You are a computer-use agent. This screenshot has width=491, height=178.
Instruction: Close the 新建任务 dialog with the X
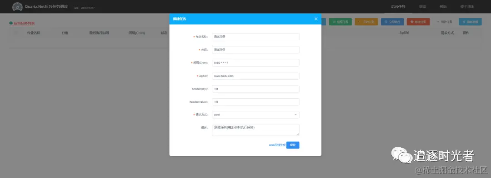point(316,19)
